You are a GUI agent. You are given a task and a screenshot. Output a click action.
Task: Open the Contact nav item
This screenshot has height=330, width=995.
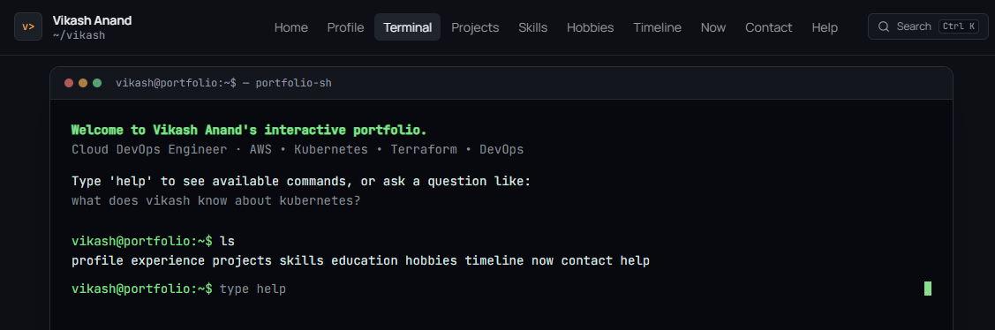pyautogui.click(x=768, y=27)
